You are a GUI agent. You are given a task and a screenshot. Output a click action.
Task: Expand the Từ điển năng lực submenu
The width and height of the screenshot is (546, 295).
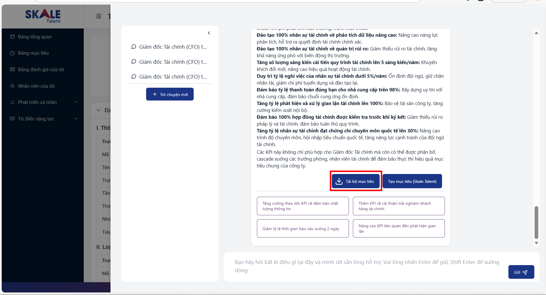click(76, 119)
